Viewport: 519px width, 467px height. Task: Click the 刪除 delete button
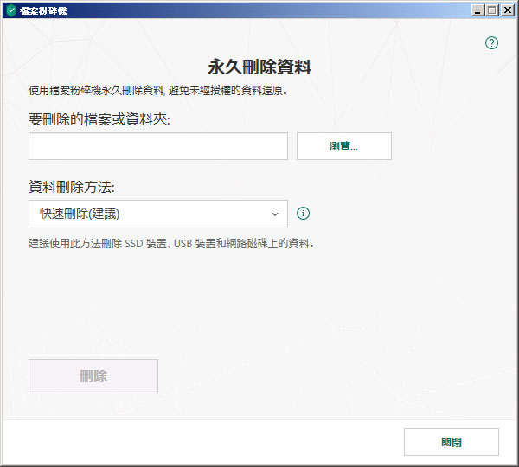(93, 376)
